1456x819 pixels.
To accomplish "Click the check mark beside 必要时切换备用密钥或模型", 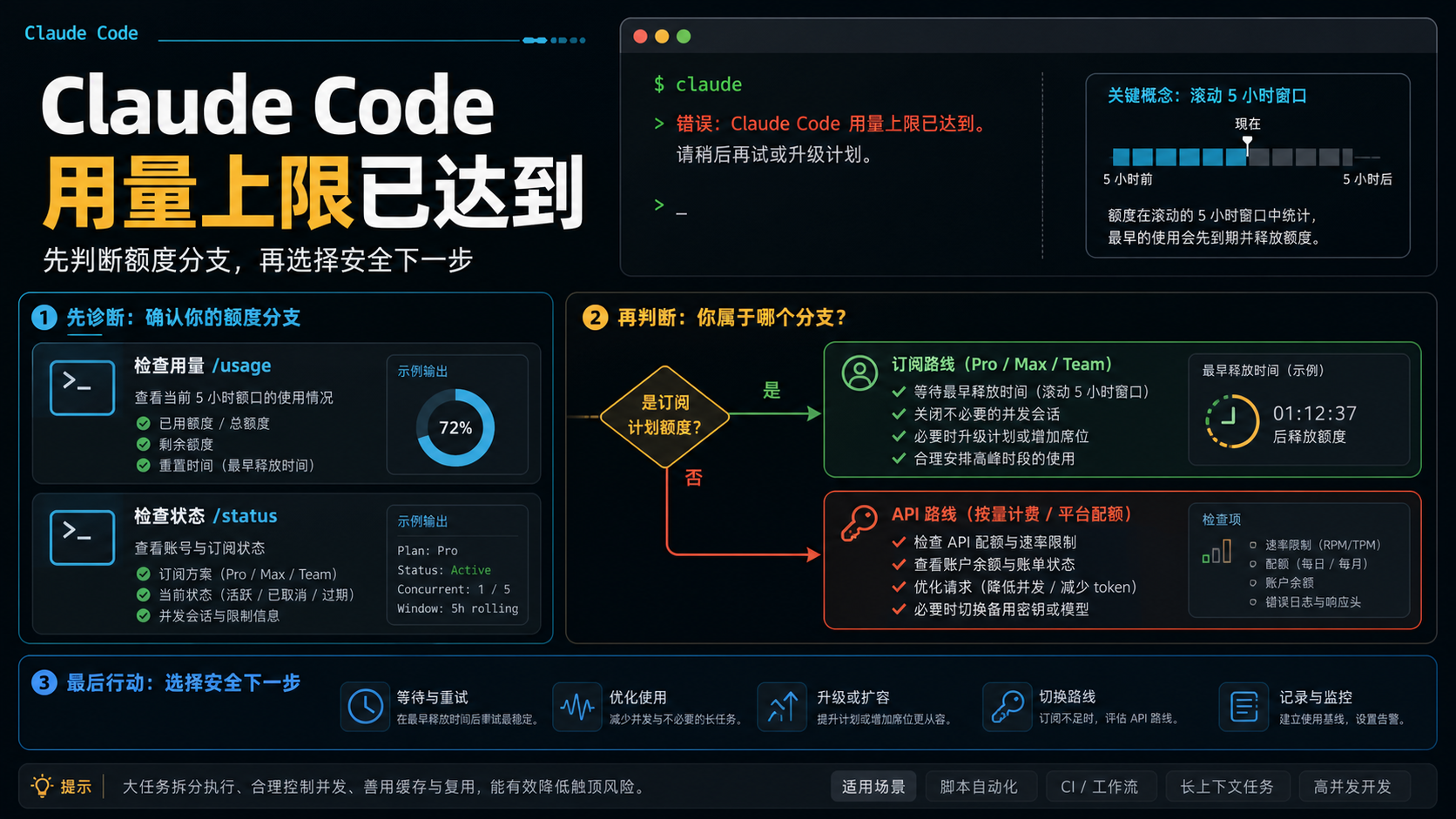I will click(899, 609).
